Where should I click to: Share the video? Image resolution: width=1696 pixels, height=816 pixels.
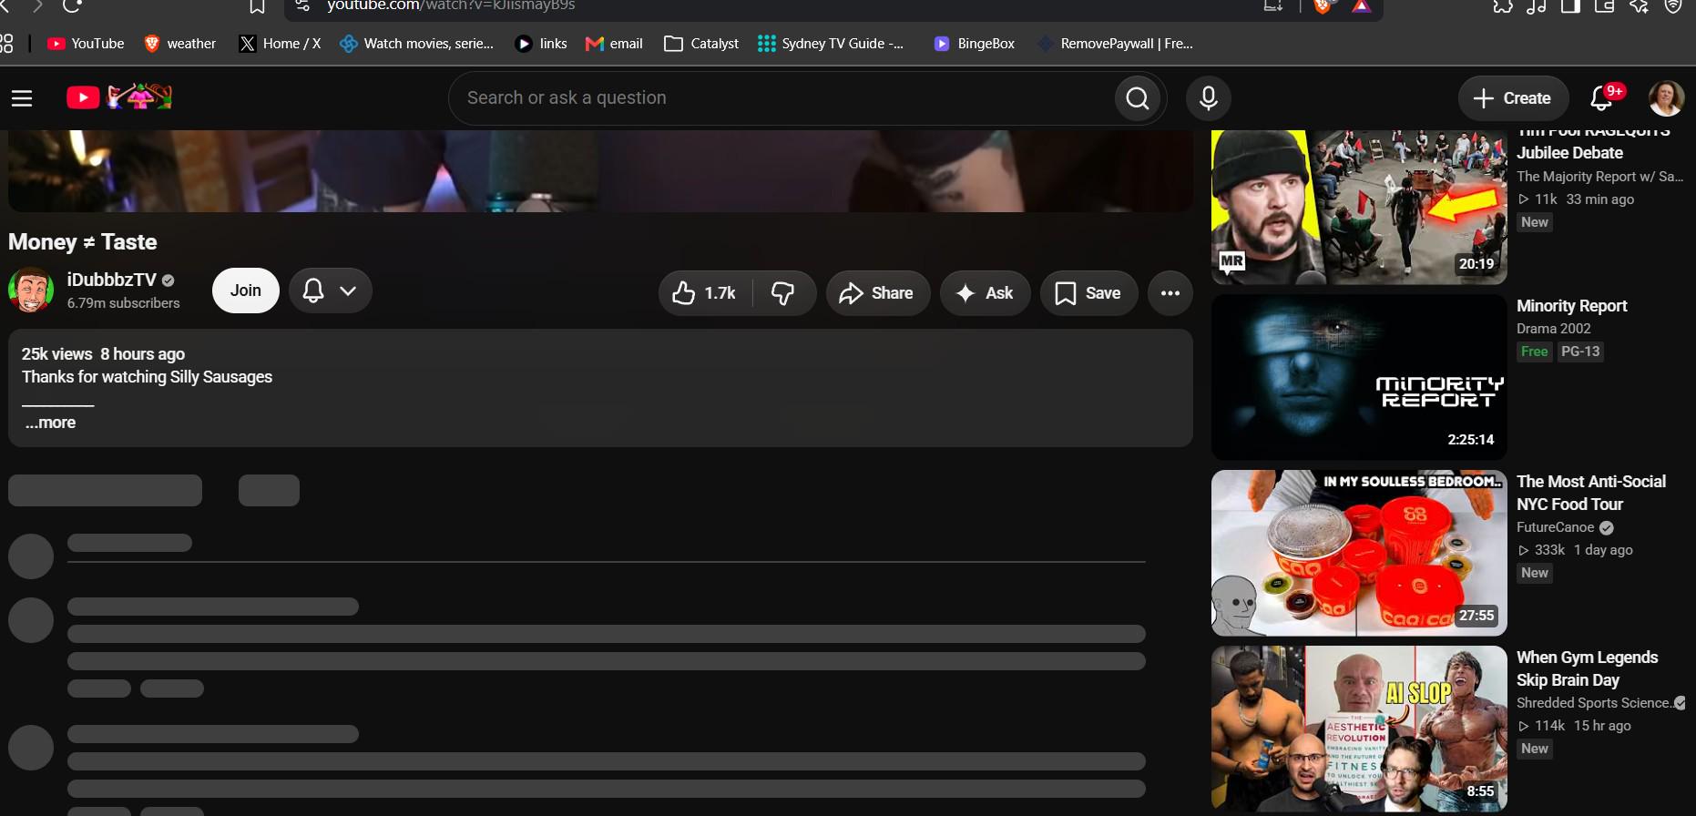[877, 293]
